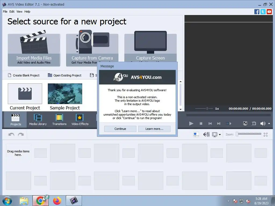Click the zoom to fit icon
This screenshot has width=275, height=206.
(266, 135)
